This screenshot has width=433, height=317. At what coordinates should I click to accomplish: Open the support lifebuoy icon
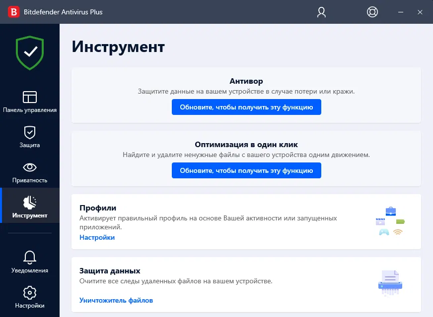(372, 12)
